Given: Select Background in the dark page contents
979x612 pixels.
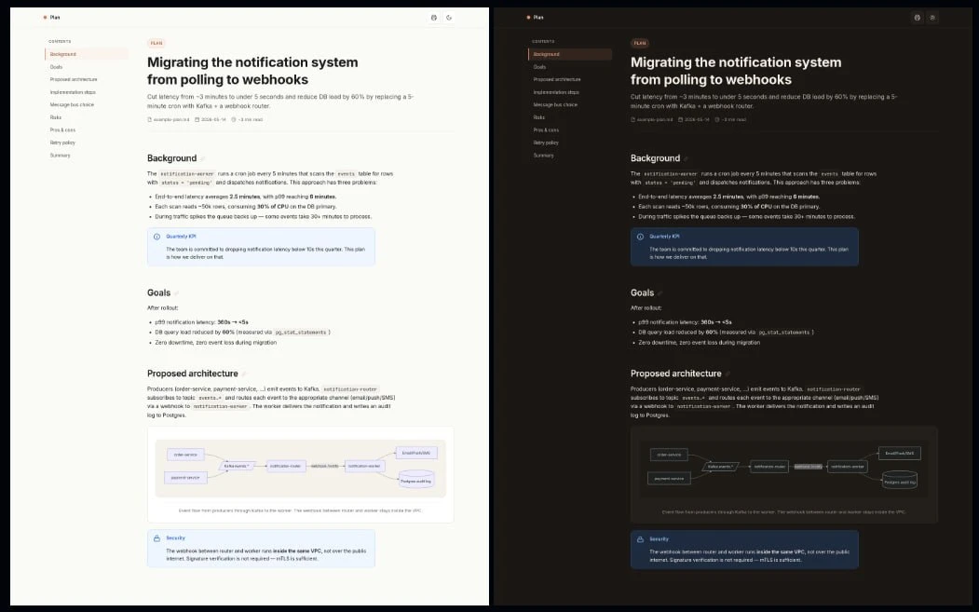Looking at the screenshot, I should tap(570, 54).
